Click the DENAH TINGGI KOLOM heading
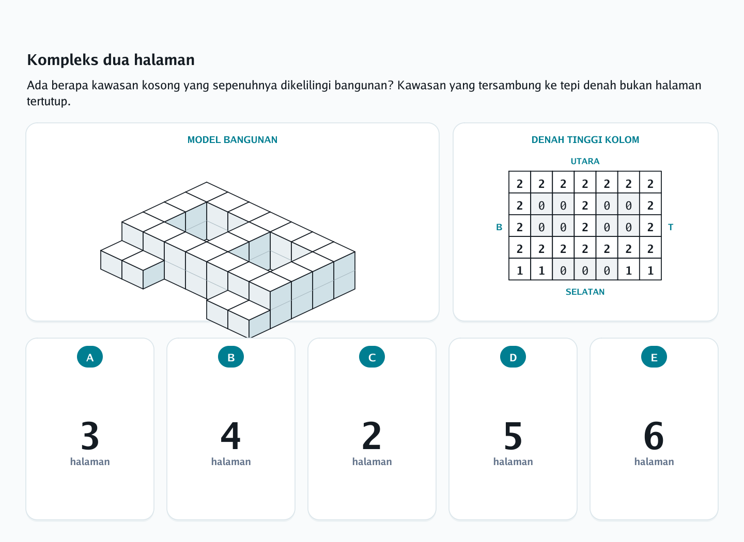The image size is (744, 542). click(x=585, y=140)
